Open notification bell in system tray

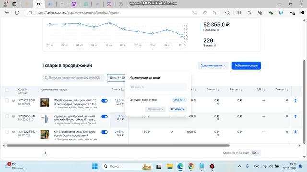click(300, 166)
